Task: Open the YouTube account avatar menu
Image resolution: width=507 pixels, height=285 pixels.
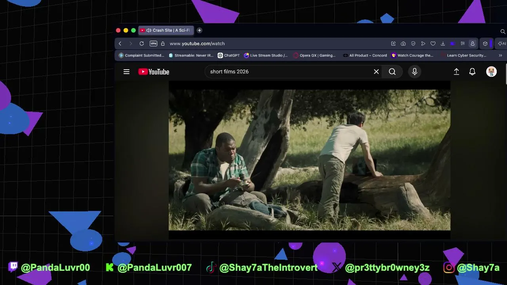Action: (491, 72)
